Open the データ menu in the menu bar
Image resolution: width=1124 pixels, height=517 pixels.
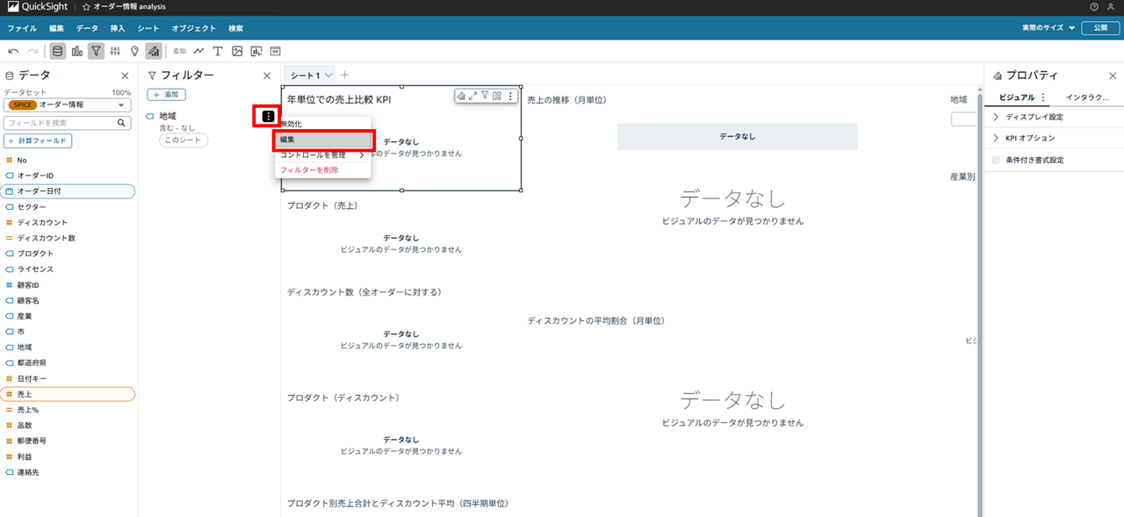click(x=87, y=28)
